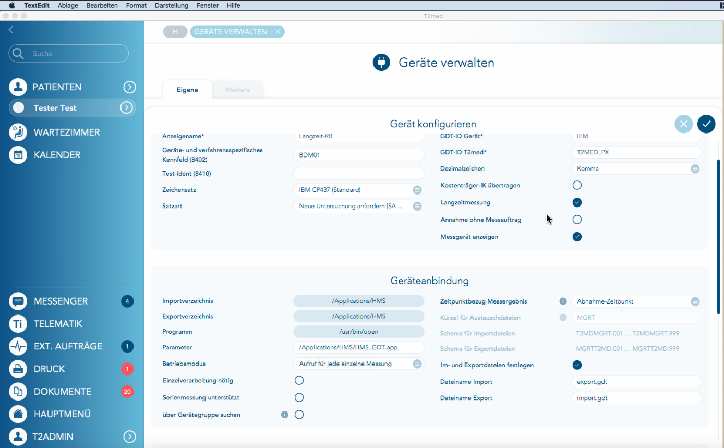Click the Messenger chat bubble icon

click(x=18, y=301)
